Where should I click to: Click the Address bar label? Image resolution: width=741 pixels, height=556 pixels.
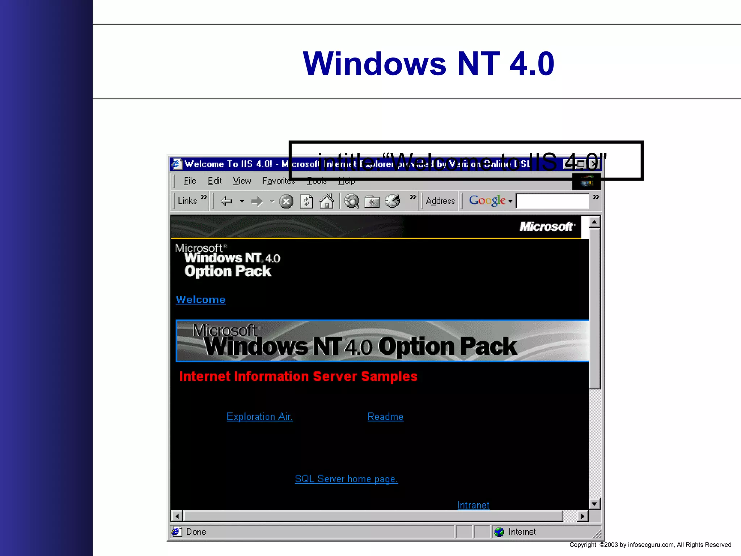click(440, 201)
